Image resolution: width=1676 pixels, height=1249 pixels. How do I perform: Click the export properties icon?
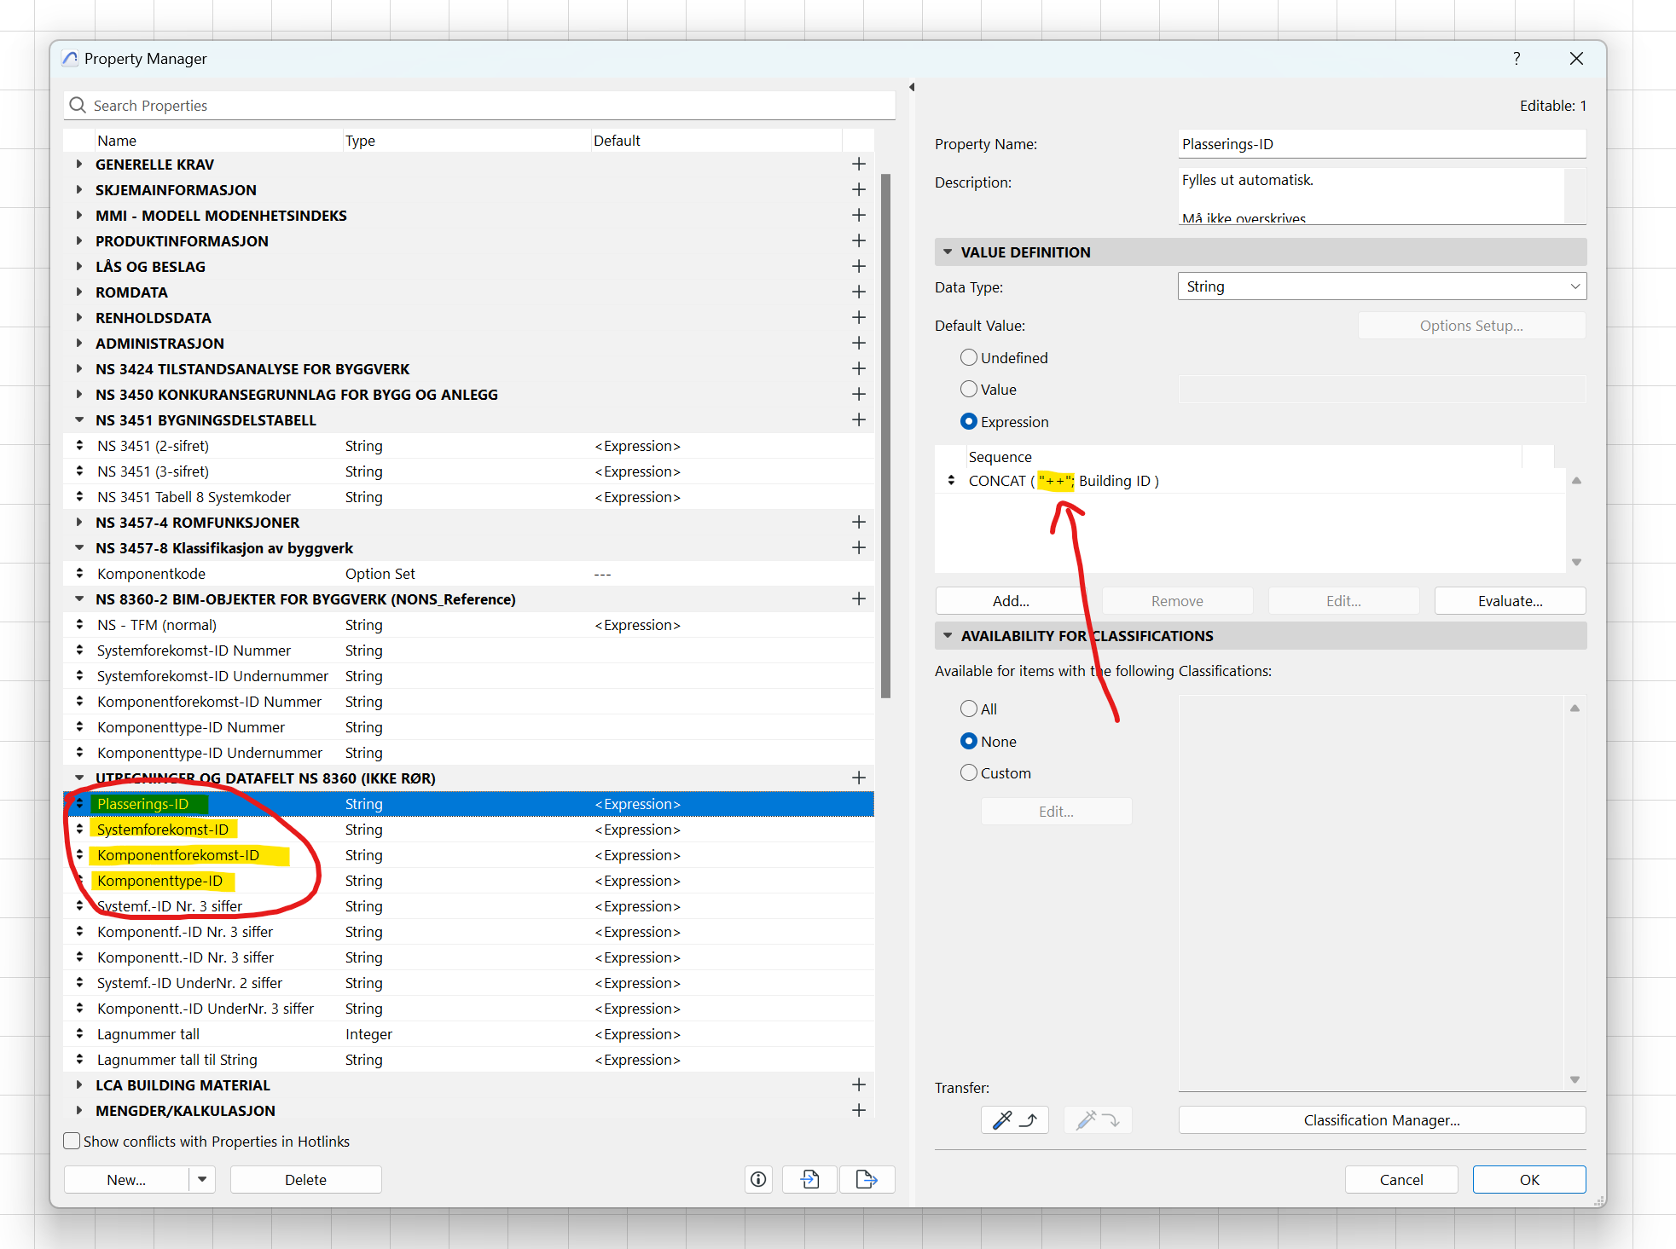coord(866,1179)
